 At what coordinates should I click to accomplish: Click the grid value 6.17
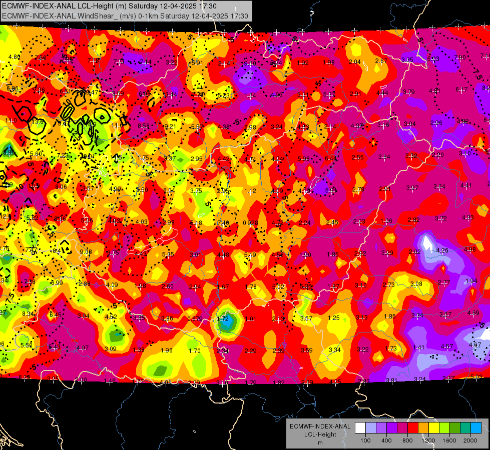tap(461, 89)
